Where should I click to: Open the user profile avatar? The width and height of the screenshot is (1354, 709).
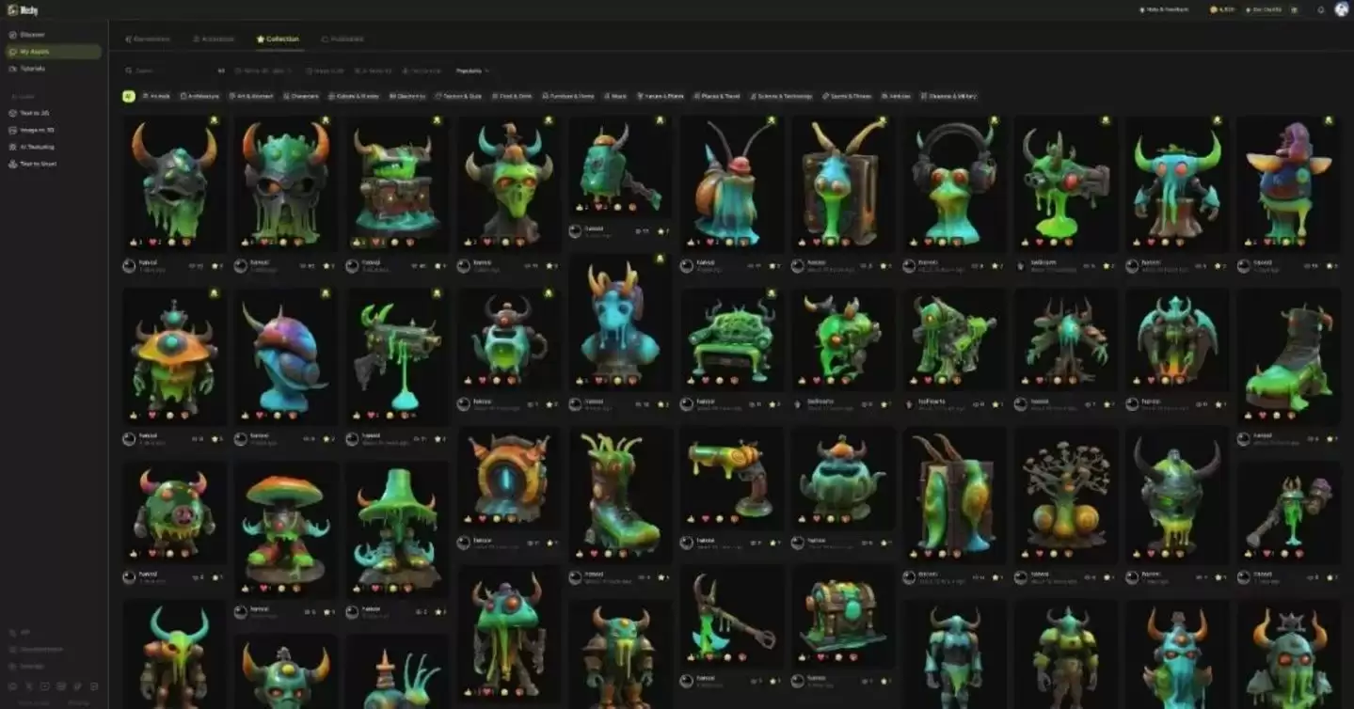click(x=1342, y=9)
